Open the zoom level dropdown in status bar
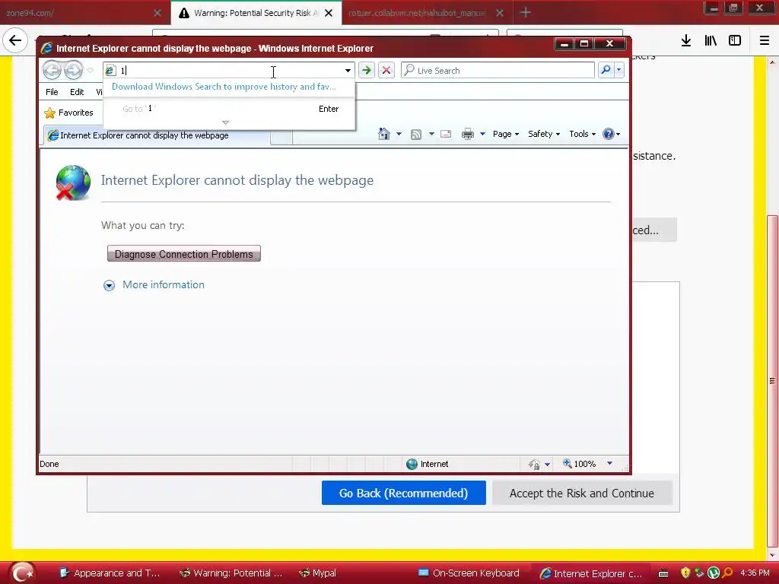 click(609, 463)
